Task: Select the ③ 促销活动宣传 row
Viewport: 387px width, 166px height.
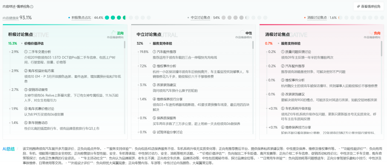Action: [x=36, y=90]
